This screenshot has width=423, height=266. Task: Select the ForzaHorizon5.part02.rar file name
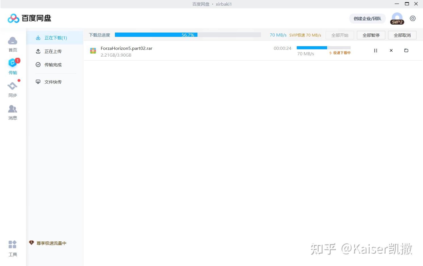pyautogui.click(x=127, y=48)
